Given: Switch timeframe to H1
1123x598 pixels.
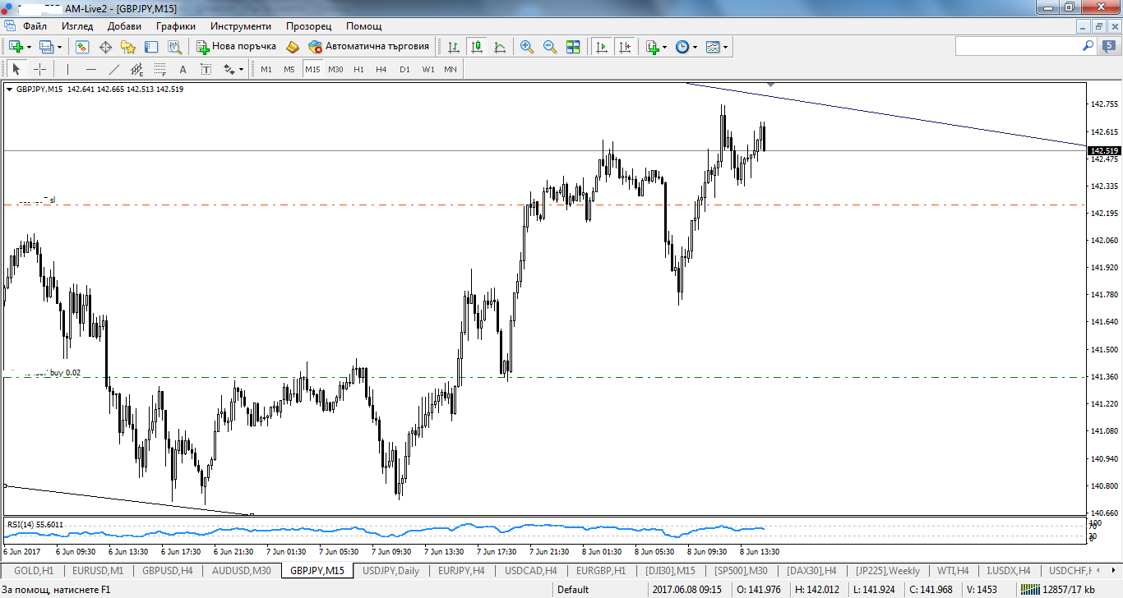Looking at the screenshot, I should (358, 69).
